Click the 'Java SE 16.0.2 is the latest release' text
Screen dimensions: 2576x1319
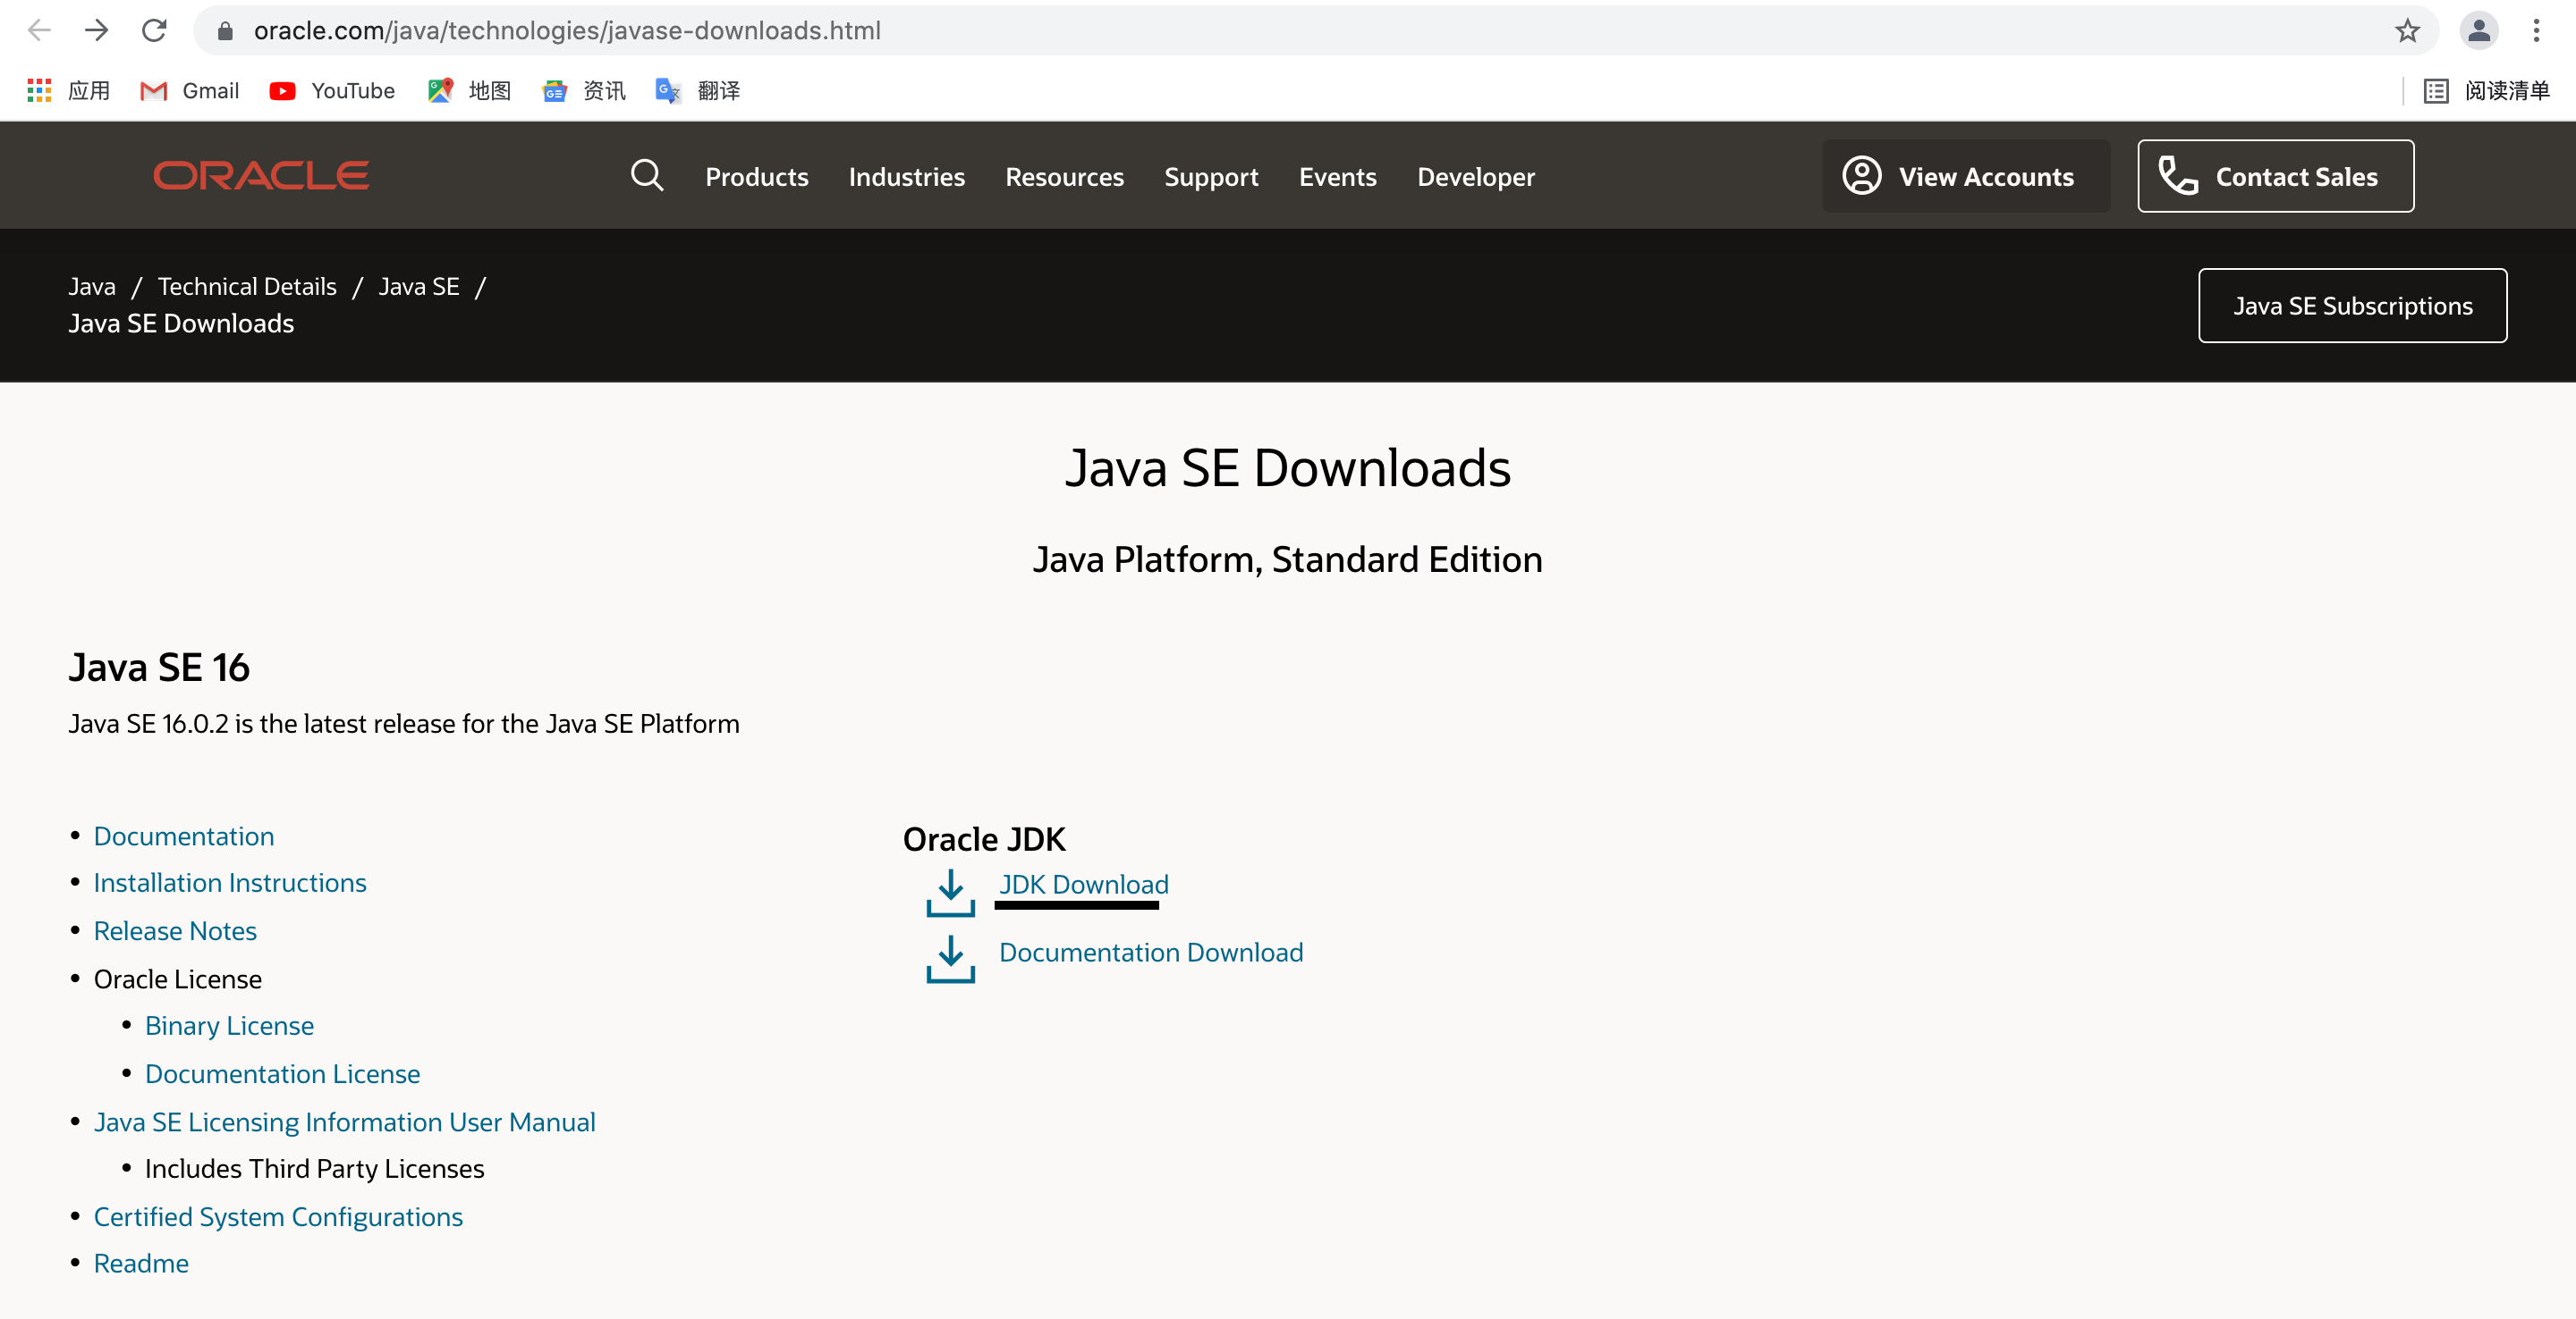tap(404, 724)
